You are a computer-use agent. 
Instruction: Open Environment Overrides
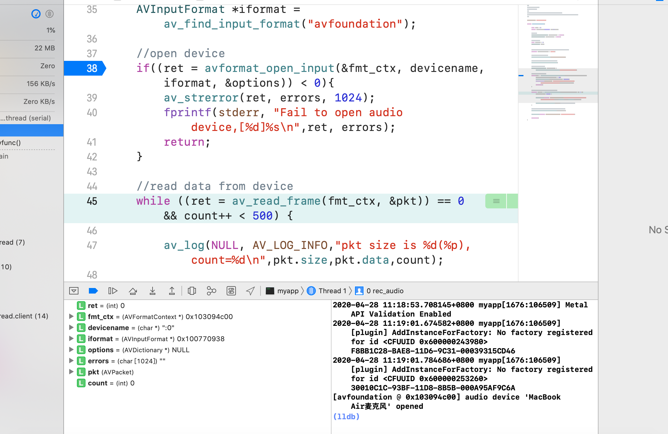(231, 291)
